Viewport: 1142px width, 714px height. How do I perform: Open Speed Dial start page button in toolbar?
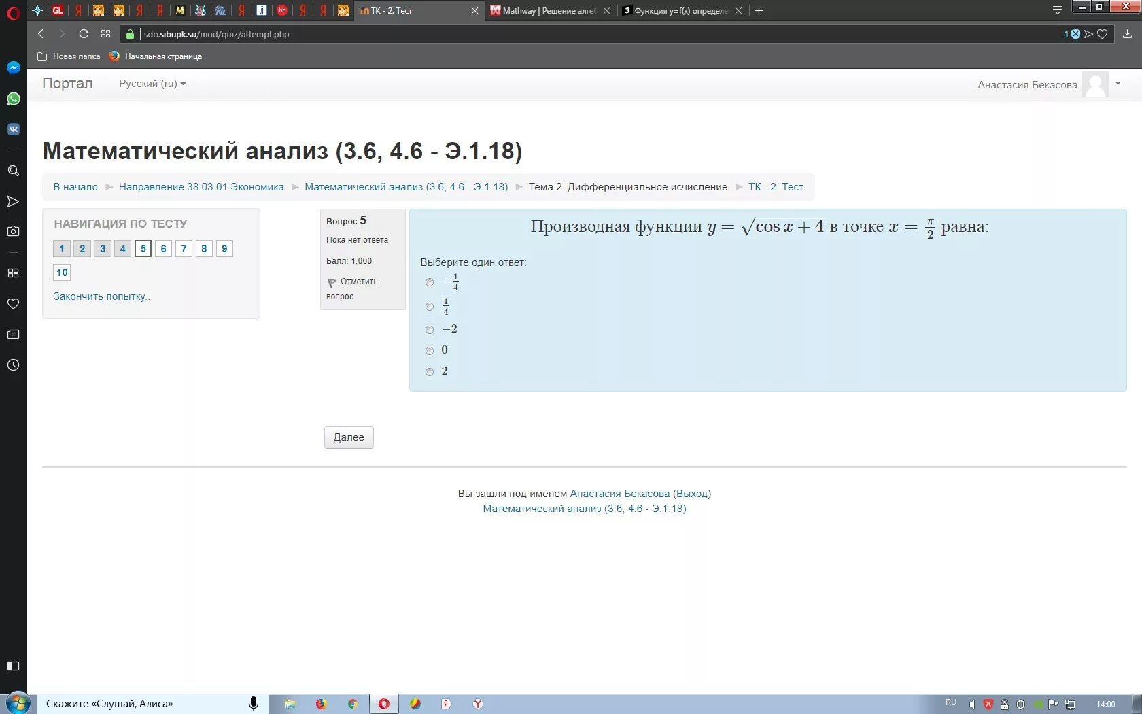tap(105, 34)
